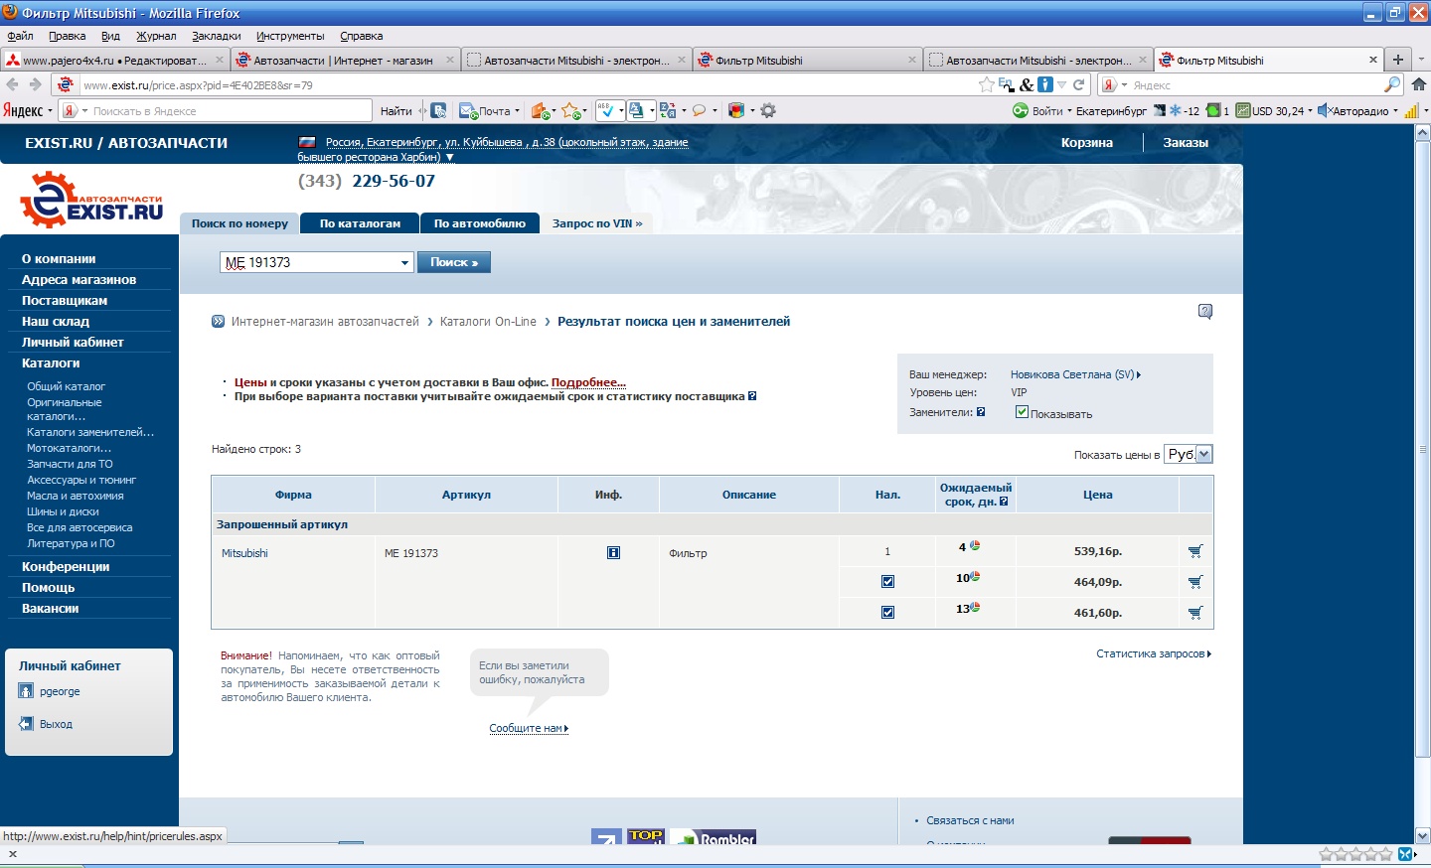Viewport: 1431px width, 868px height.
Task: Open supplier statistics pie chart for 4-day delivery
Action: [975, 546]
